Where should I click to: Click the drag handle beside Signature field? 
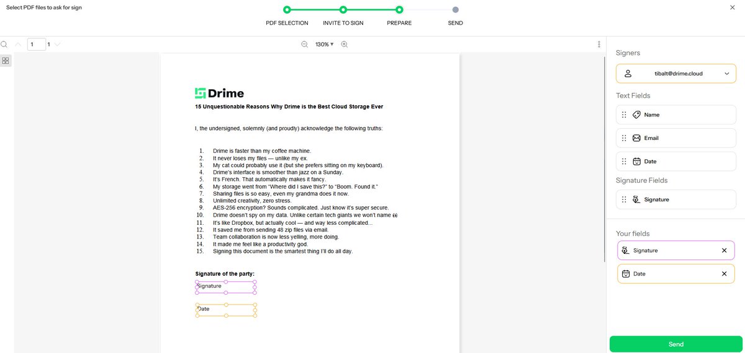point(624,199)
